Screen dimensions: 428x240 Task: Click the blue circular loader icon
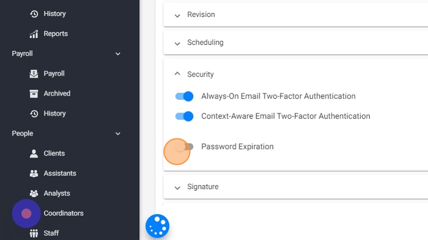tap(157, 226)
